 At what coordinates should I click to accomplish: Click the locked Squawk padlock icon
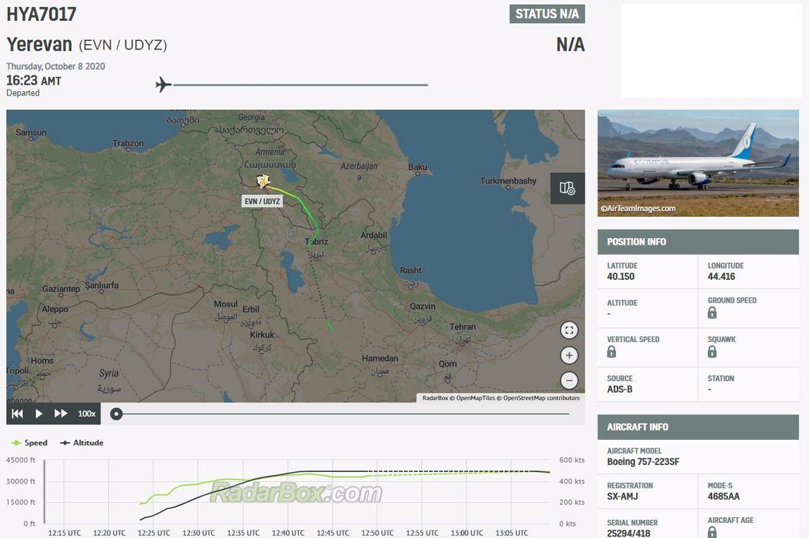point(712,351)
